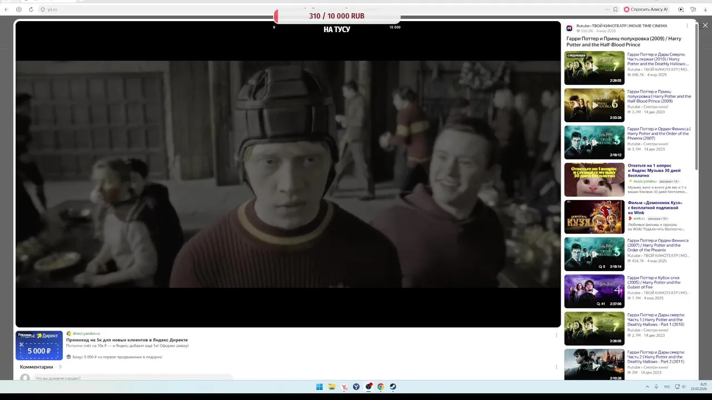Screen dimensions: 712x400
Task: Close the video viewer with the X
Action: (705, 26)
